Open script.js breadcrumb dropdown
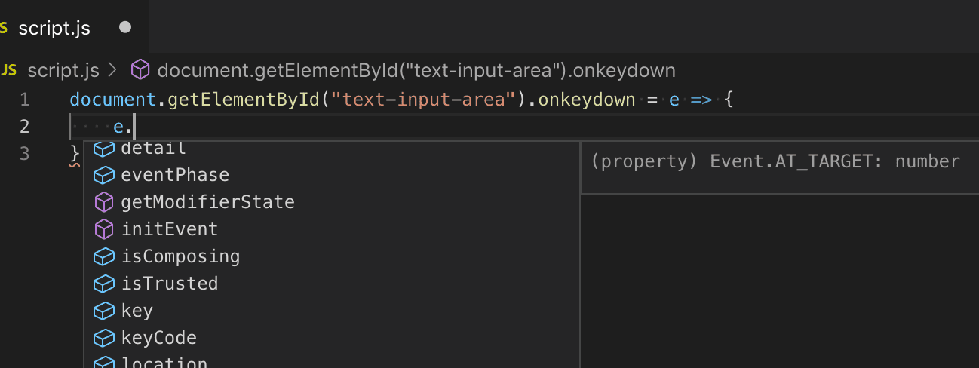979x368 pixels. 63,71
